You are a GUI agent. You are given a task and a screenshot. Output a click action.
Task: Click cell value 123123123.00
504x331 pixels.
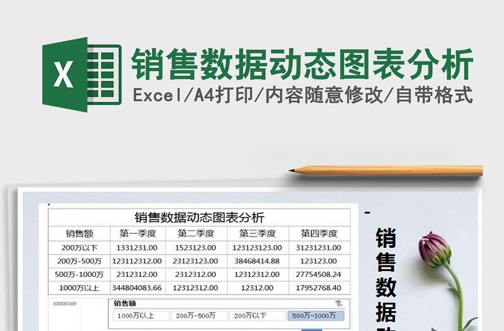(x=257, y=248)
